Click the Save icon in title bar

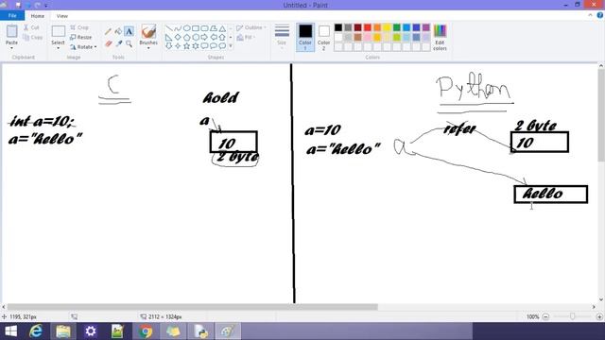coord(18,5)
